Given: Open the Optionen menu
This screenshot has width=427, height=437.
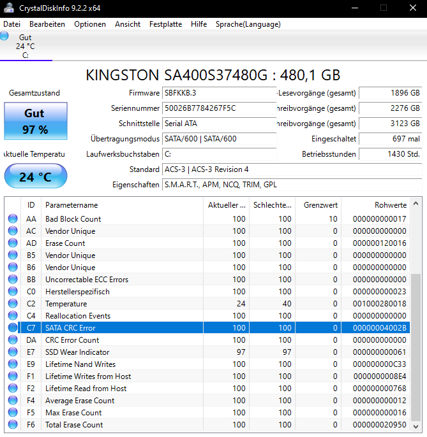Looking at the screenshot, I should (x=90, y=24).
